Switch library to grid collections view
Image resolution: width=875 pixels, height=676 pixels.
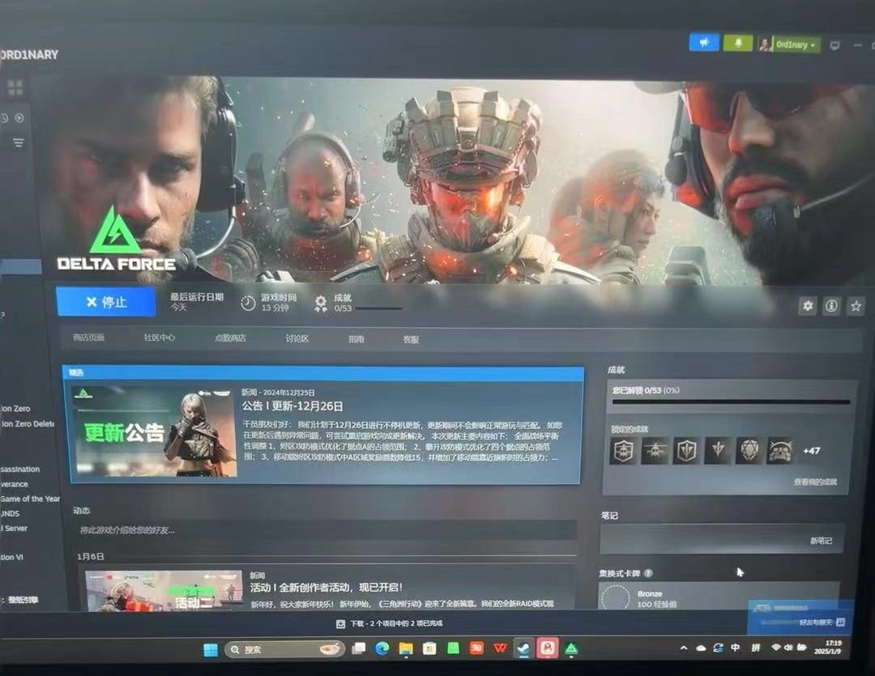click(x=15, y=87)
